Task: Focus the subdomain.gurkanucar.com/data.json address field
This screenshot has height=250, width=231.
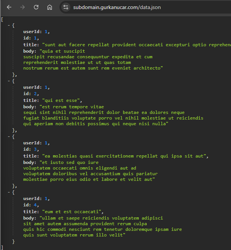Action: click(117, 8)
